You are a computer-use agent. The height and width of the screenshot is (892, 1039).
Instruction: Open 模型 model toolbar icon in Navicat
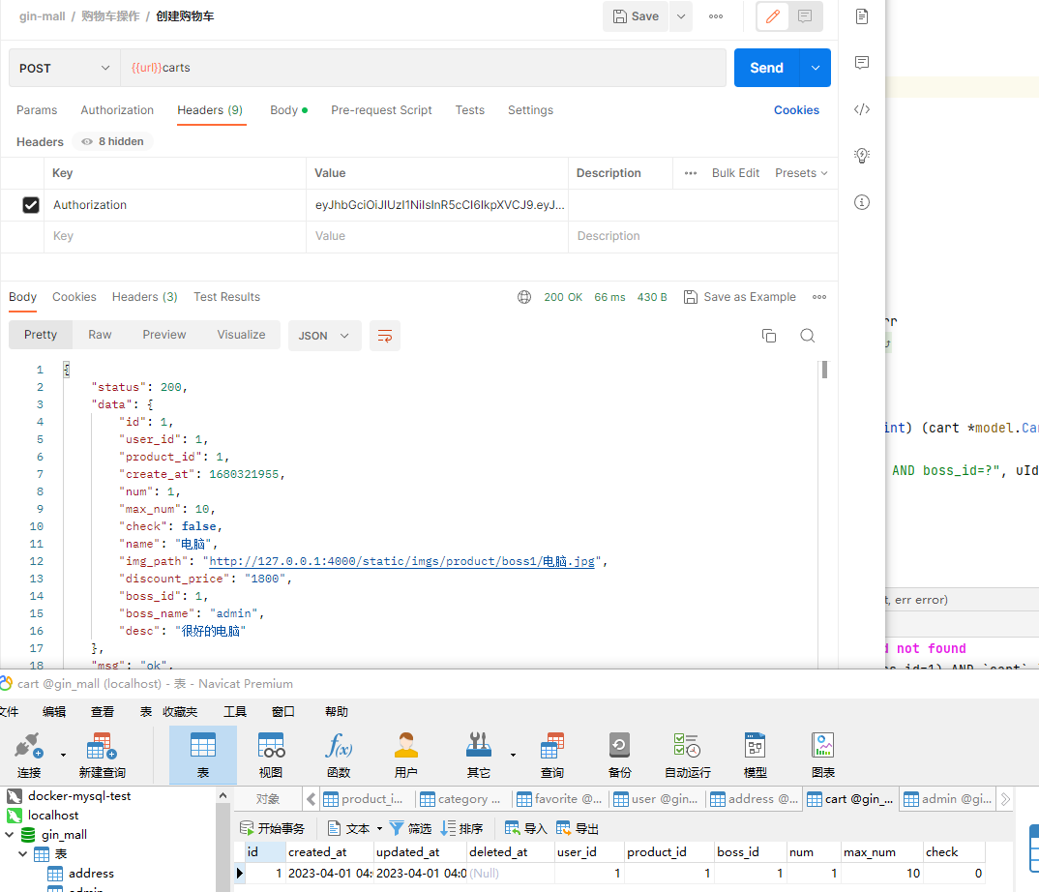(755, 755)
